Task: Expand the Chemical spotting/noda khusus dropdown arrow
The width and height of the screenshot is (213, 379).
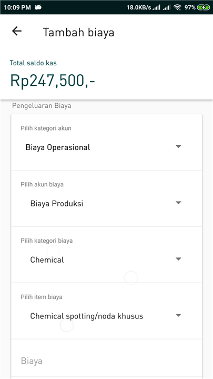Action: tap(178, 315)
